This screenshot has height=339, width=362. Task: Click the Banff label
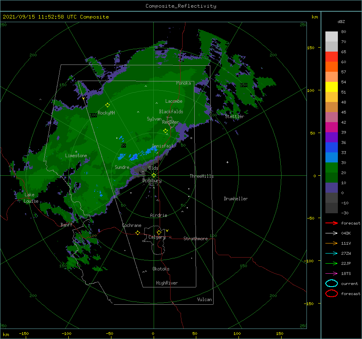tap(66, 225)
